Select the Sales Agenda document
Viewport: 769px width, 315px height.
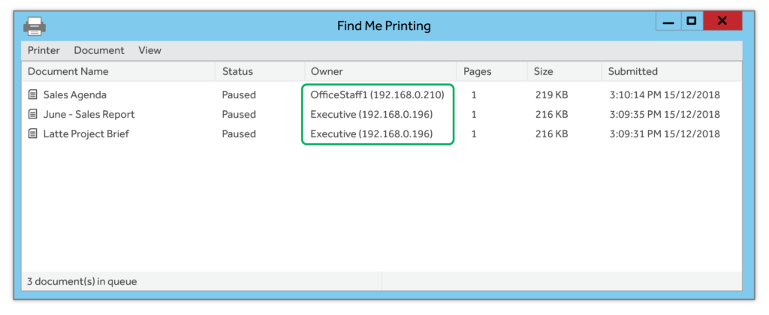tap(74, 94)
